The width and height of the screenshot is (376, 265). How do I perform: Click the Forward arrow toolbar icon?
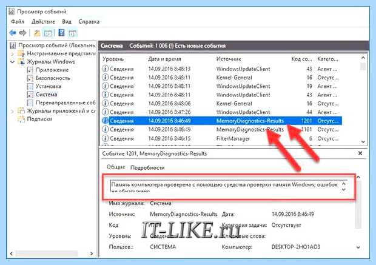[x=23, y=33]
